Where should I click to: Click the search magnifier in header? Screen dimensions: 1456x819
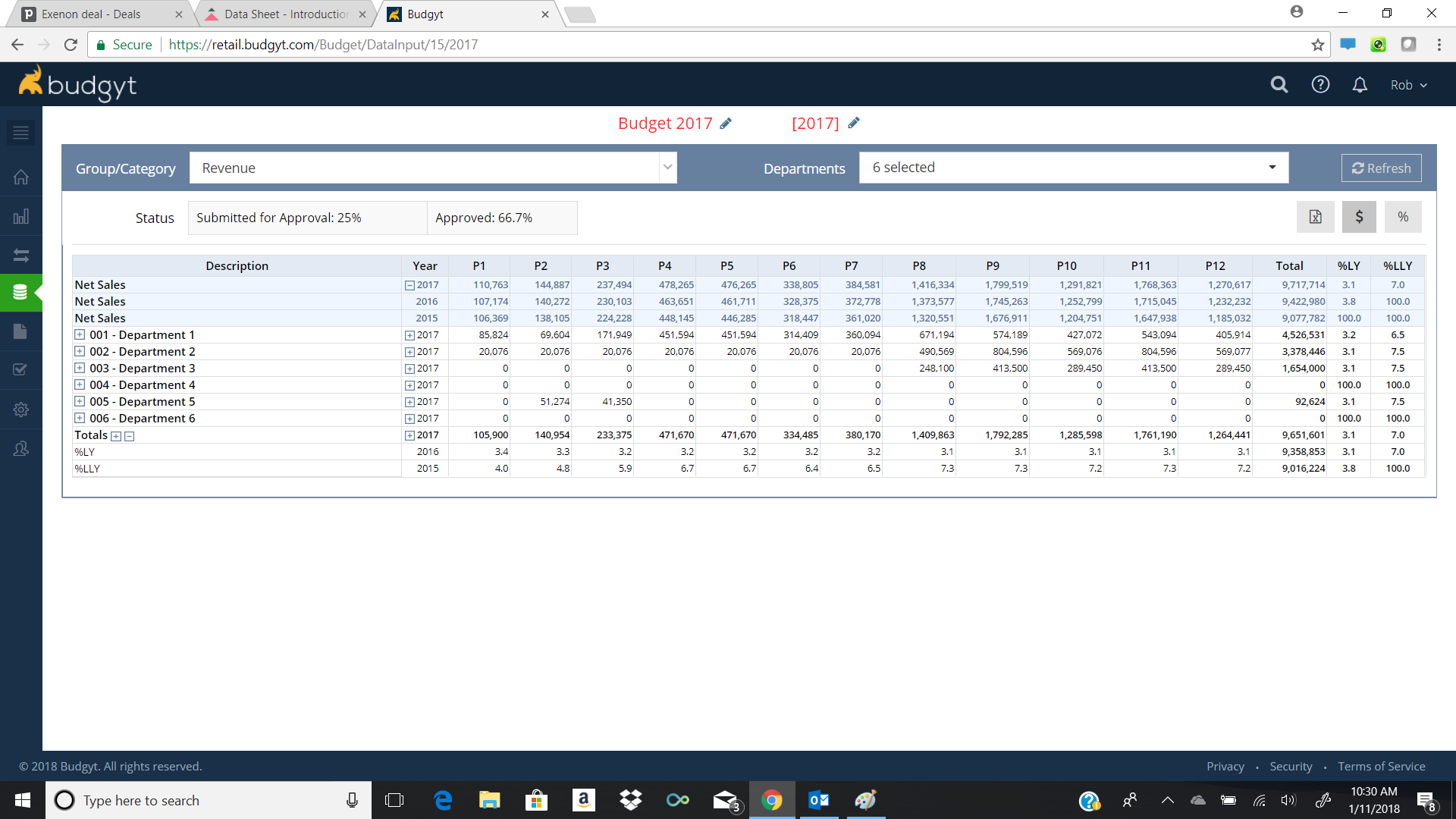1279,85
